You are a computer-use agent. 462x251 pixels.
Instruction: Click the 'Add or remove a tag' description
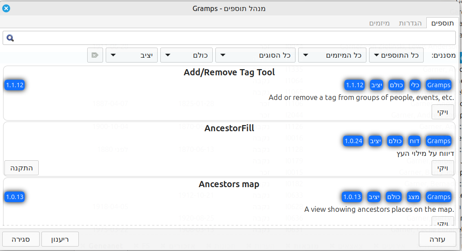(361, 97)
